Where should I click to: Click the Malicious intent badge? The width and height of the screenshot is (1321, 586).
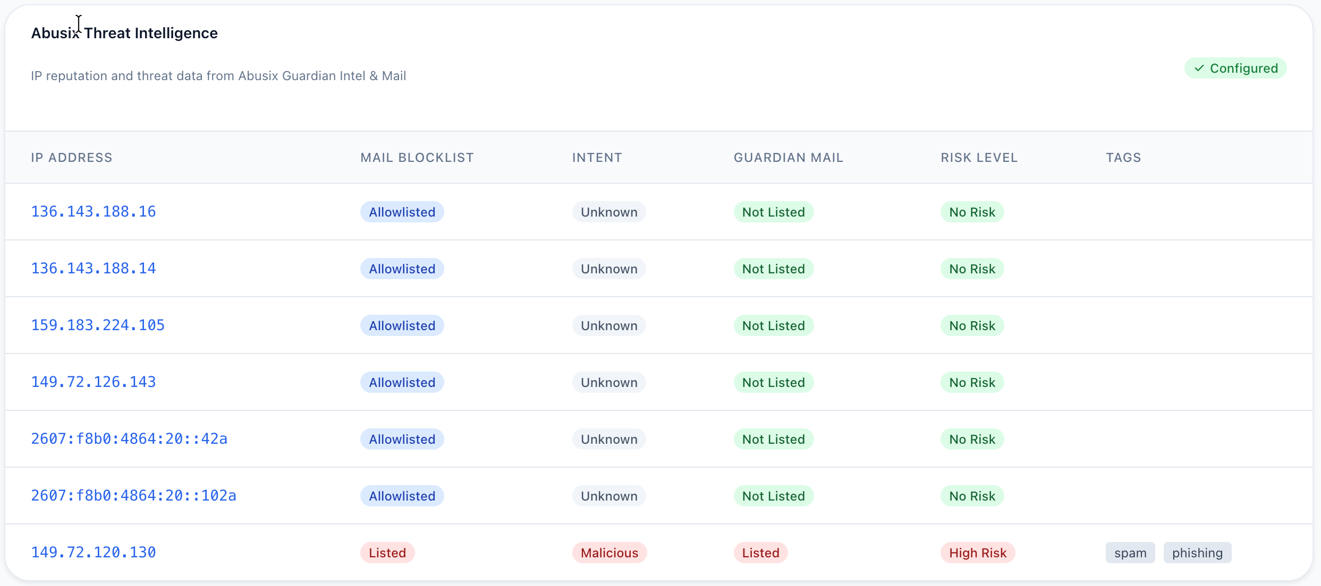pos(609,552)
